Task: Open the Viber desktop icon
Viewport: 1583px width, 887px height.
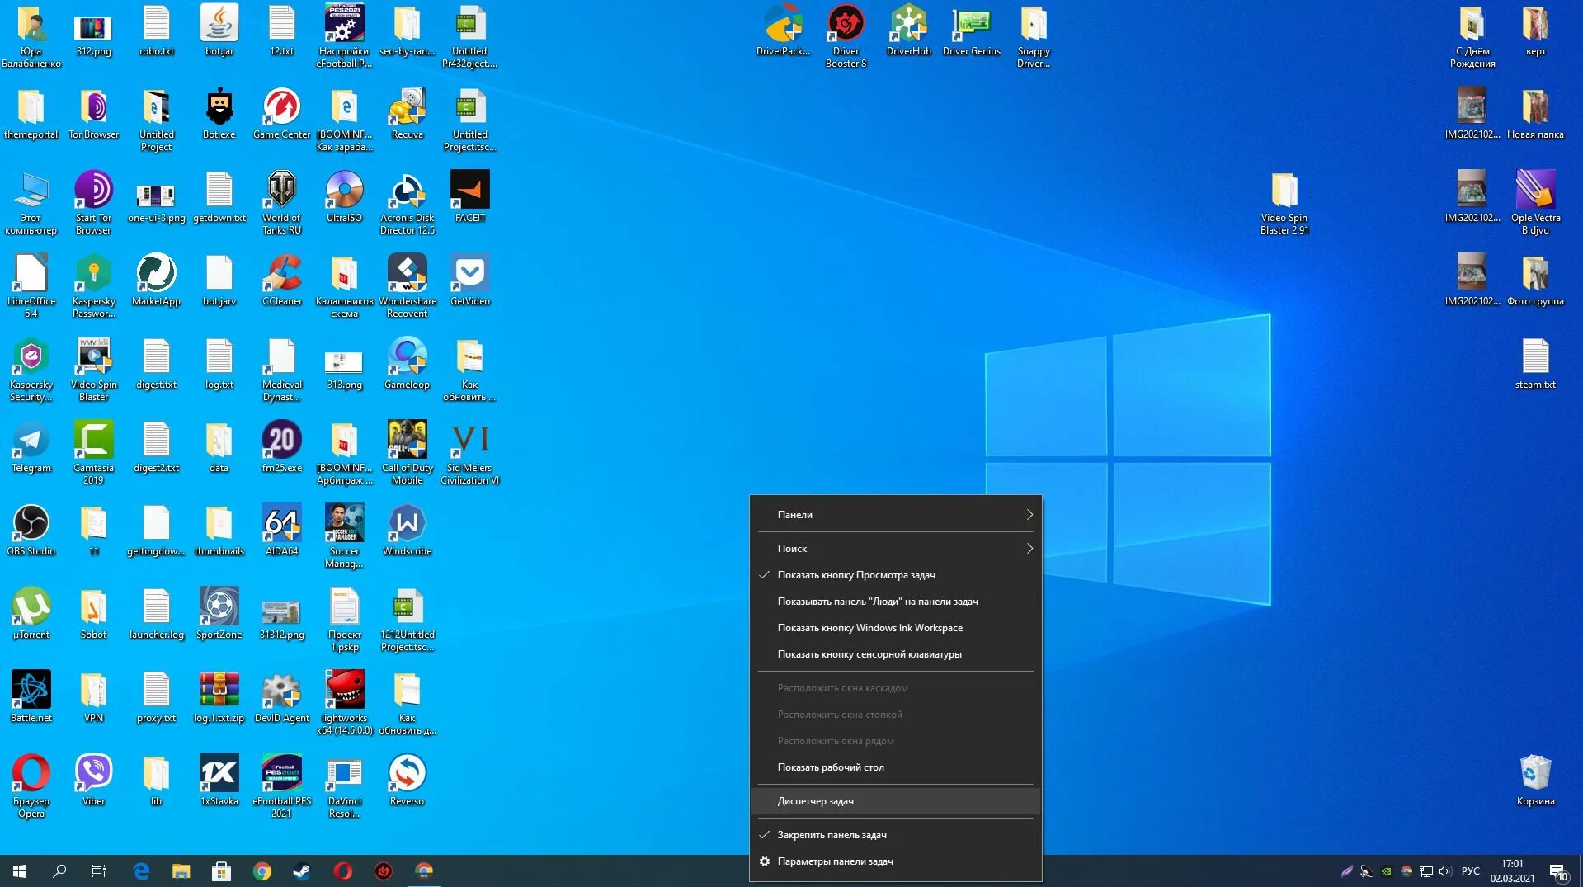Action: click(93, 781)
